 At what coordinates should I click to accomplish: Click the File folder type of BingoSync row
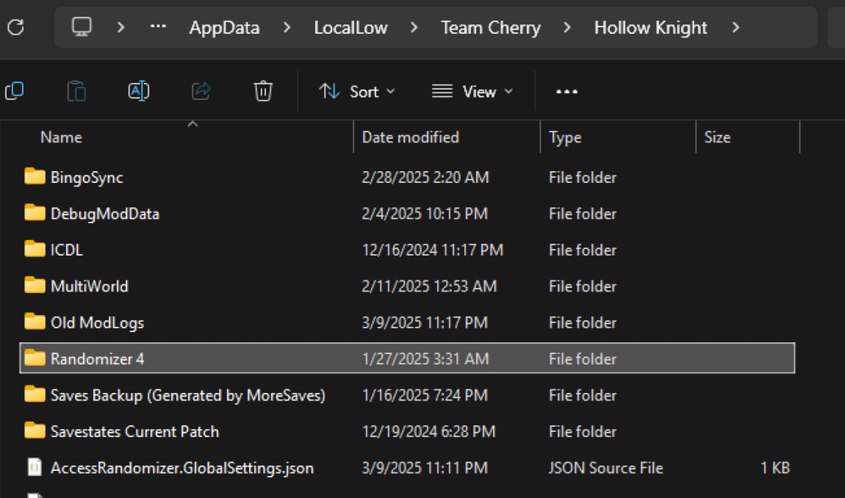[x=582, y=177]
